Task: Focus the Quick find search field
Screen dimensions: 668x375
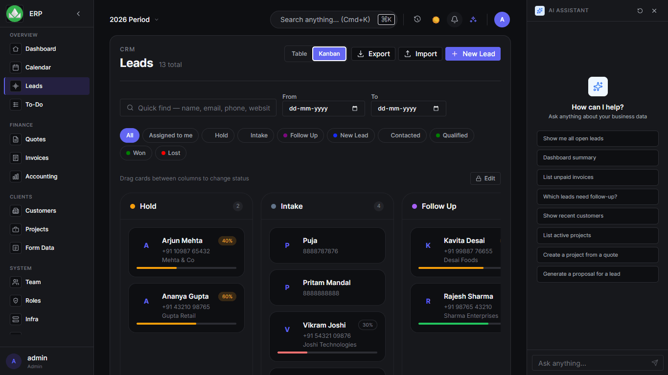Action: coord(198,108)
